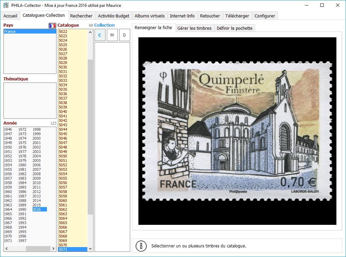Screen dimensions: 346x257
Task: Click inside the empty Thématique list box
Action: (x=30, y=101)
